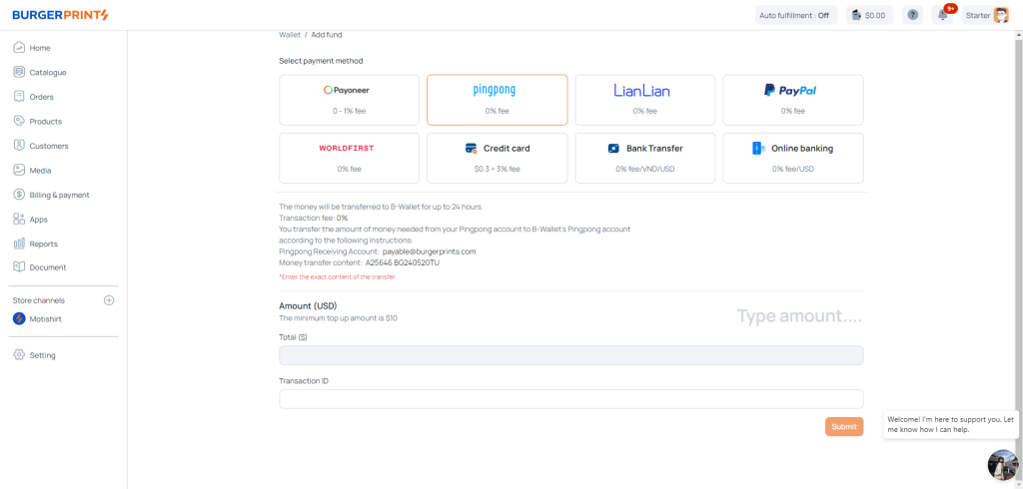Viewport: 1023px width, 489px height.
Task: Open the Billing & payment menu
Action: click(x=59, y=195)
